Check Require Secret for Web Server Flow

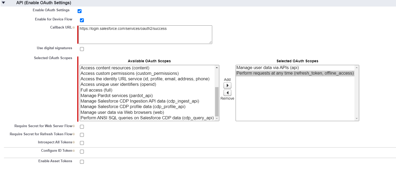(x=82, y=126)
